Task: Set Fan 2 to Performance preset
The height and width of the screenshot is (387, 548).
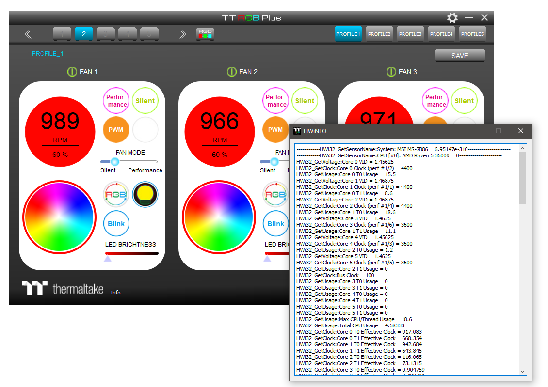Action: click(x=276, y=101)
